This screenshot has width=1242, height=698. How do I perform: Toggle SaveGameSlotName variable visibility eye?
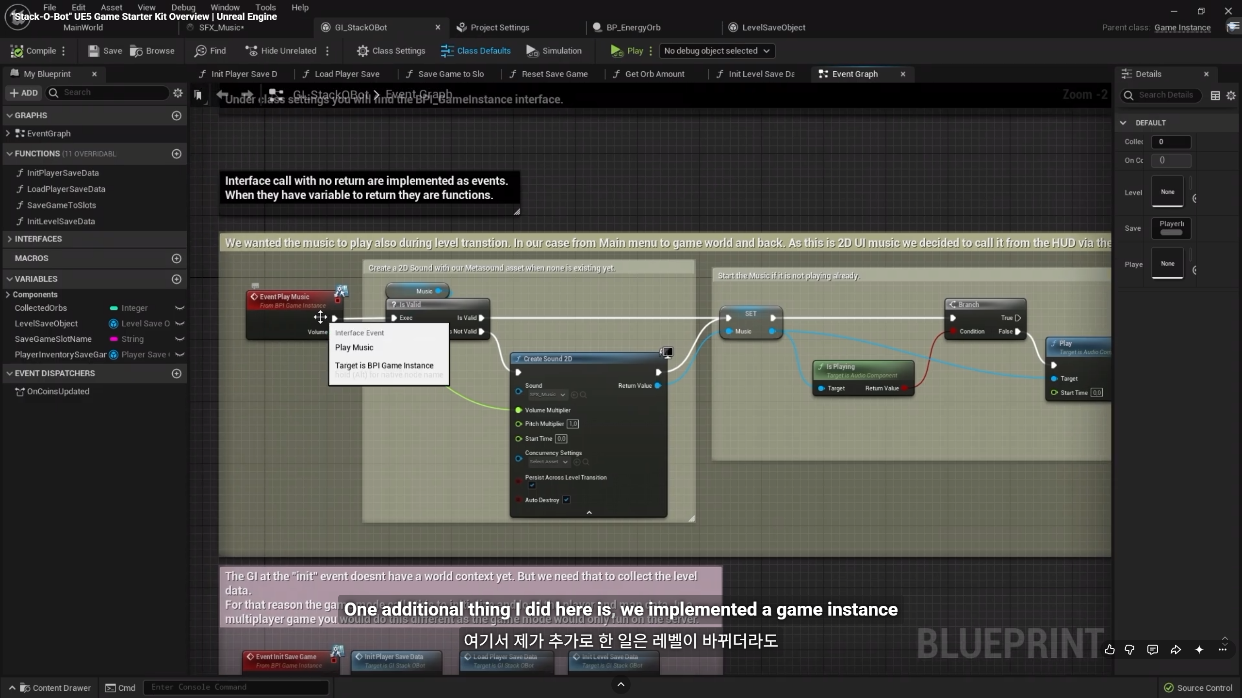(x=180, y=339)
